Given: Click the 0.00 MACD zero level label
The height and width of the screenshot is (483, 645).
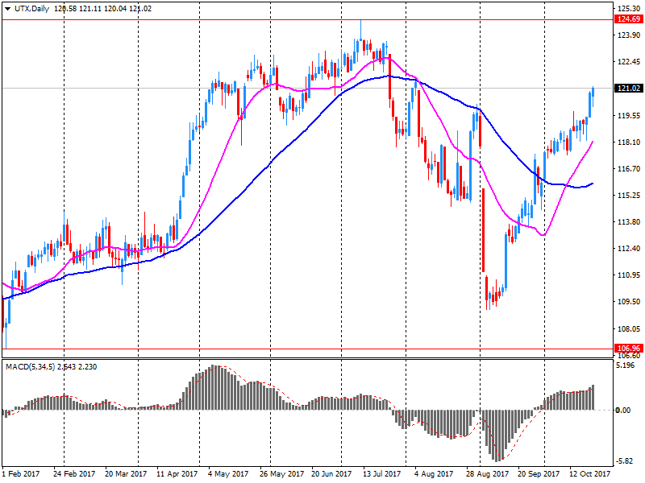Looking at the screenshot, I should coord(623,411).
